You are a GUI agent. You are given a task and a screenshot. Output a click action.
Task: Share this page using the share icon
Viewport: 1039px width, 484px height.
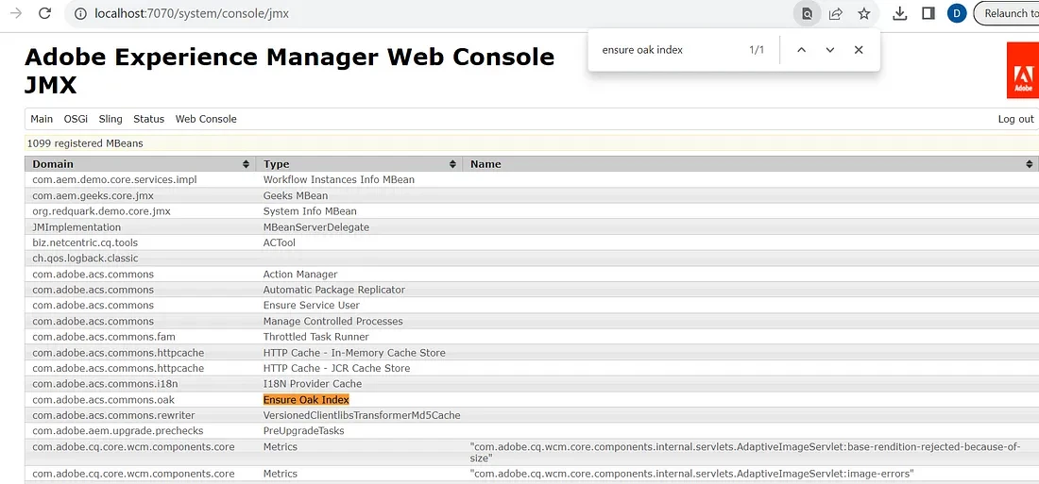836,13
